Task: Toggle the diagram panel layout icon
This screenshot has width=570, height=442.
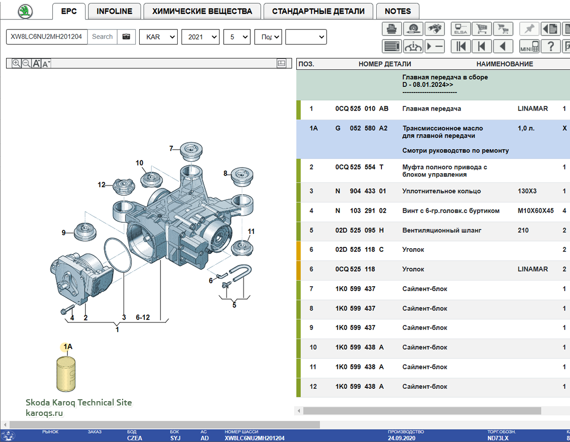Action: (281, 63)
